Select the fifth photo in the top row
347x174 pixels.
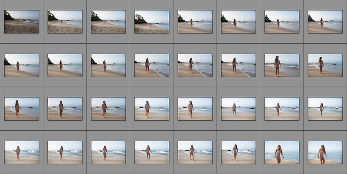[195, 22]
